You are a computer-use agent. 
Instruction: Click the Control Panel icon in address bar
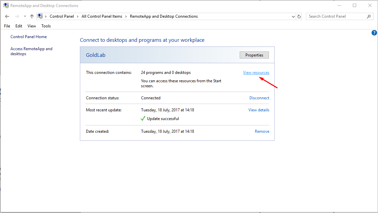click(x=40, y=16)
